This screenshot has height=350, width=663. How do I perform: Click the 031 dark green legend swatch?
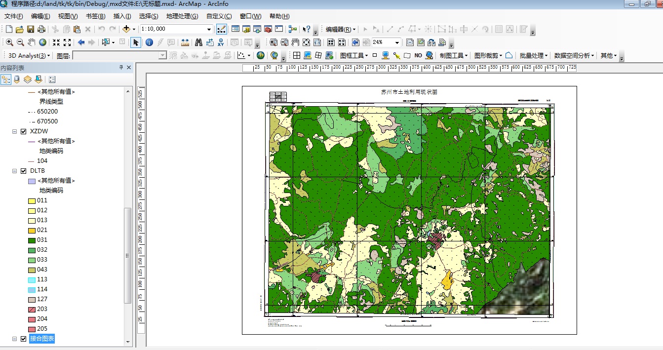point(32,240)
